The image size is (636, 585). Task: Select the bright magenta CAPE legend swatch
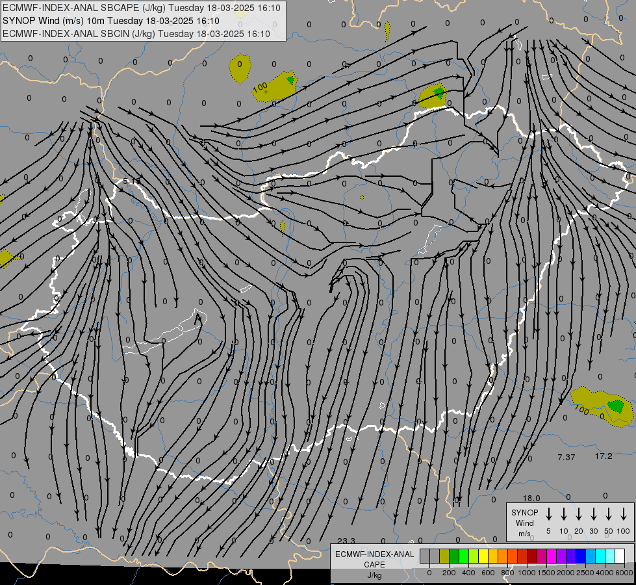point(552,556)
